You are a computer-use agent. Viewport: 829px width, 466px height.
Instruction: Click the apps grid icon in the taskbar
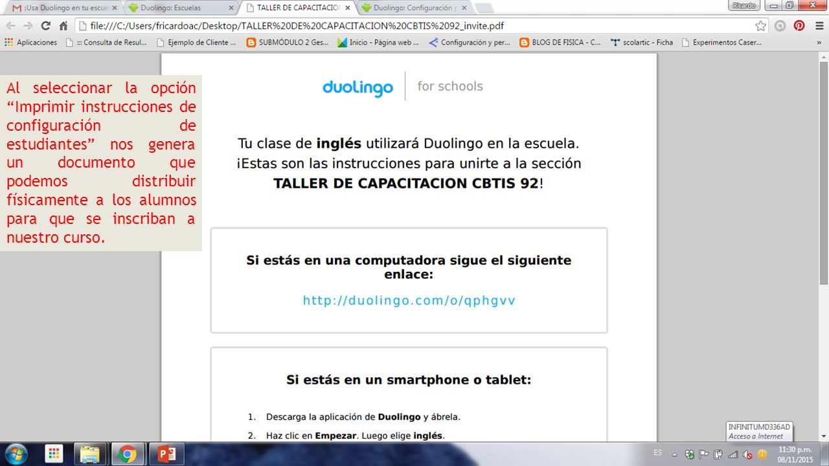coord(54,454)
